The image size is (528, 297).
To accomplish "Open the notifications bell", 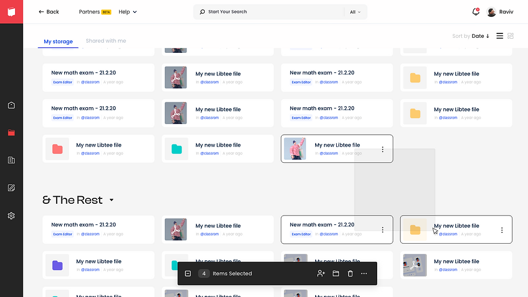I will 475,12.
